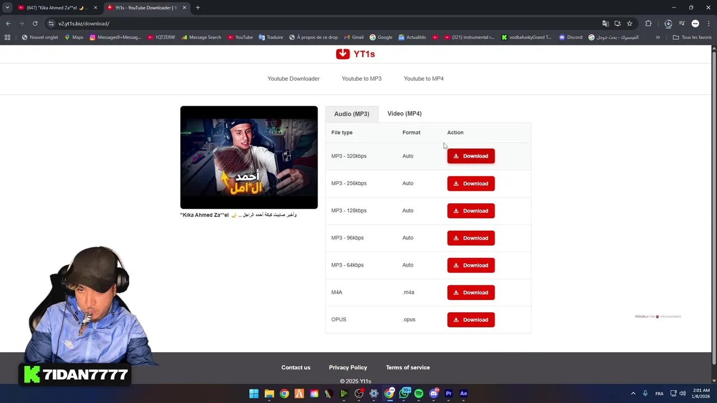
Task: Open the Traduire bookmark
Action: click(x=271, y=38)
